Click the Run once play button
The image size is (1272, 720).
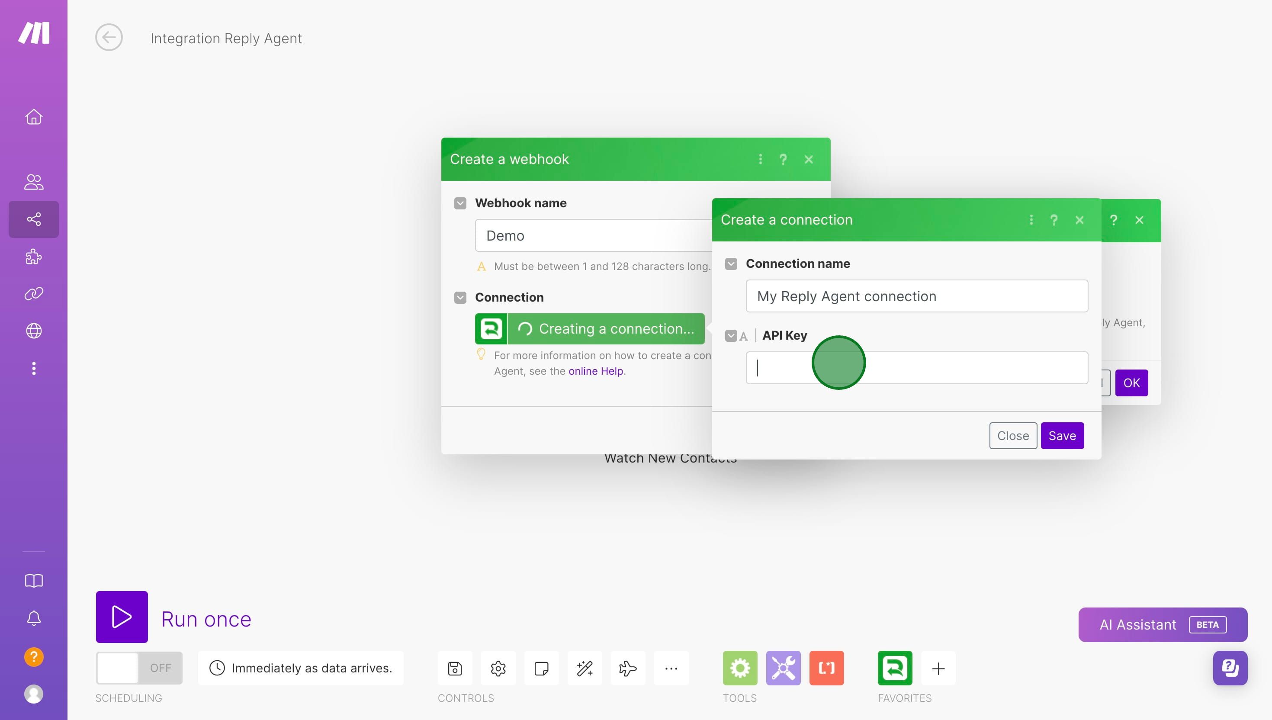click(122, 617)
